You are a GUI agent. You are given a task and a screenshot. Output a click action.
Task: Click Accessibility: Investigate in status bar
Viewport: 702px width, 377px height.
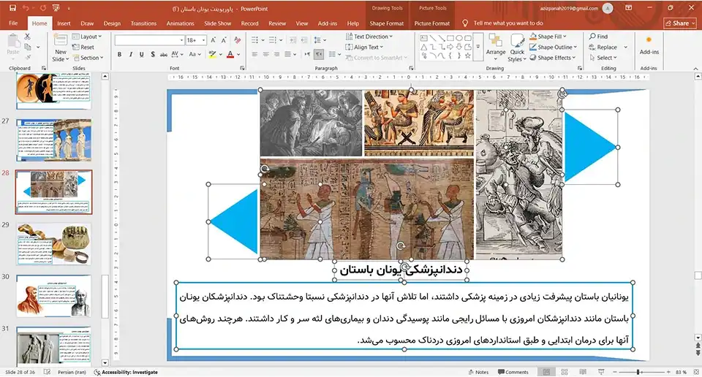pos(126,372)
